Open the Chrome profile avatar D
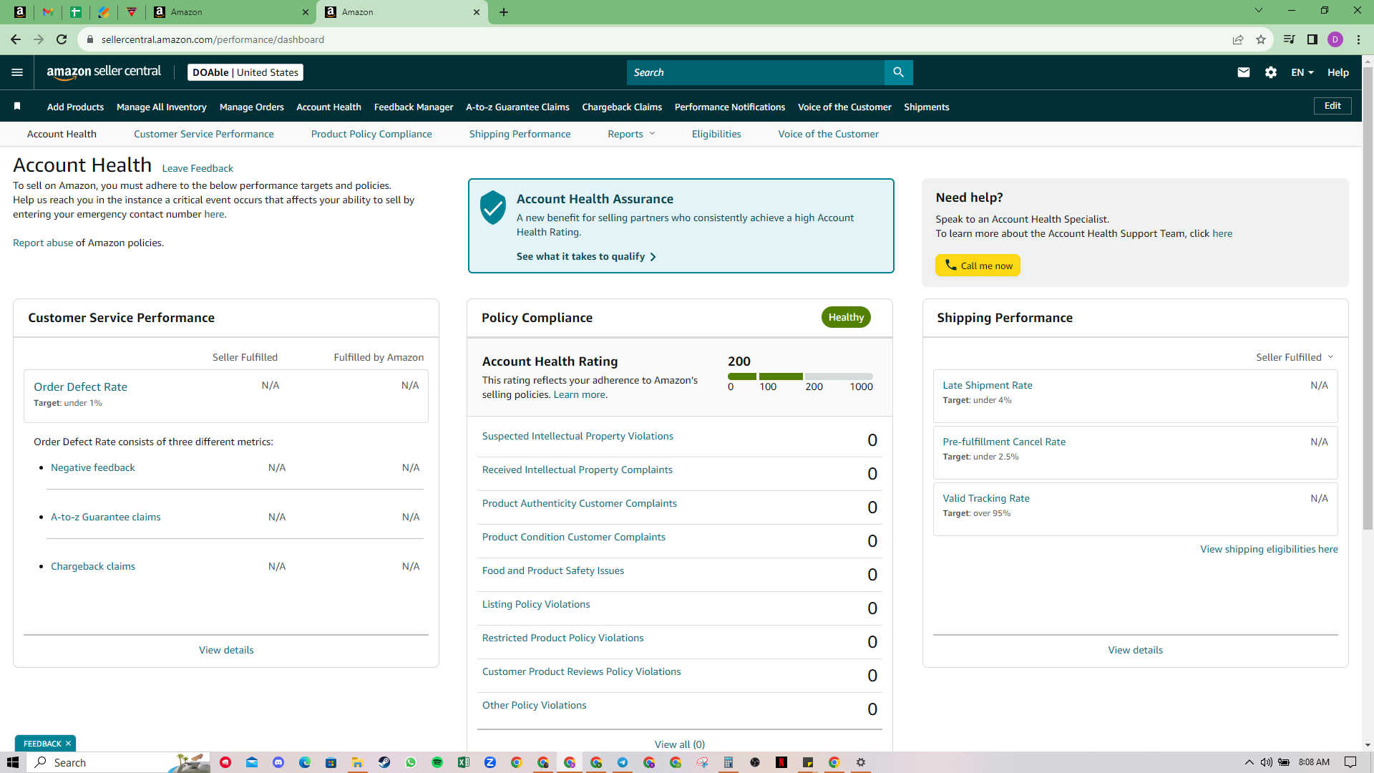This screenshot has height=773, width=1374. coord(1335,39)
